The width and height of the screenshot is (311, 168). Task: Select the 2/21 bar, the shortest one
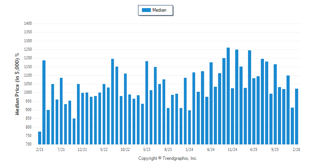tap(40, 138)
